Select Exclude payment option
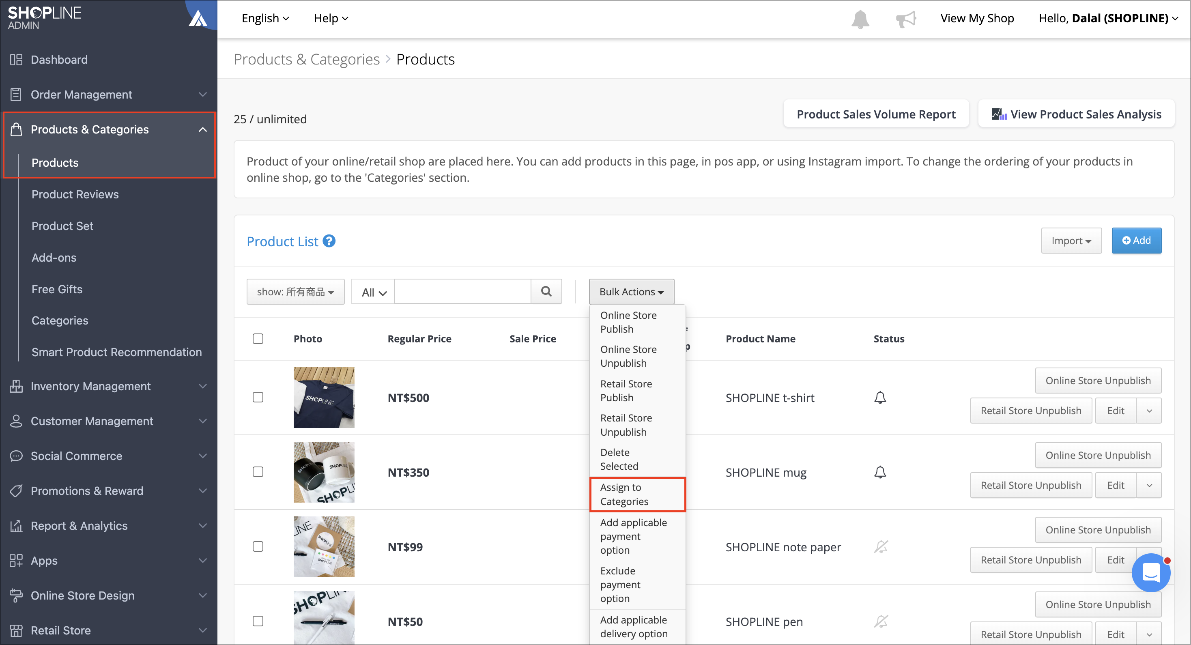This screenshot has height=645, width=1191. click(638, 585)
